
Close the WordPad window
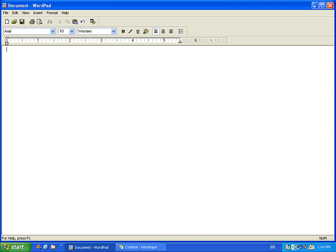(x=330, y=6)
